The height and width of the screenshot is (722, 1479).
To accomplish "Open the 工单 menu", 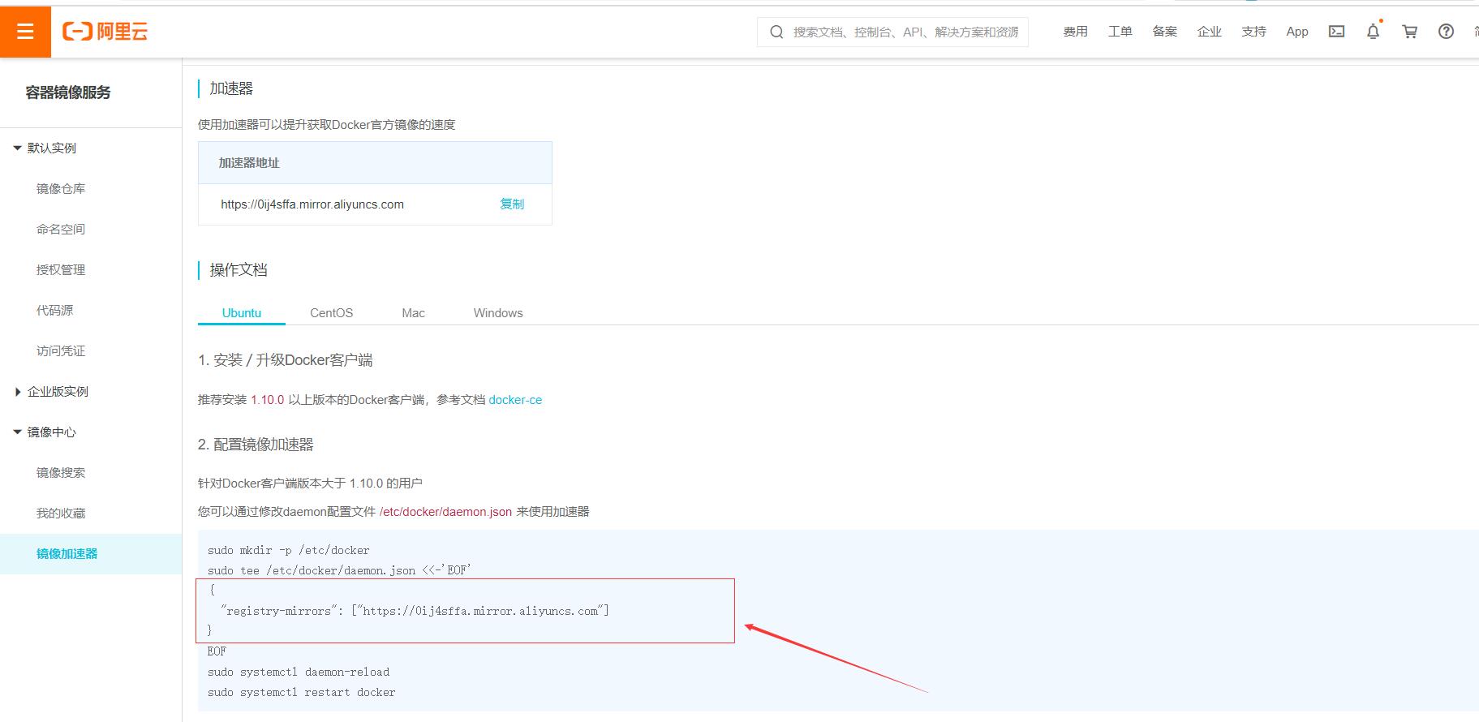I will pyautogui.click(x=1120, y=32).
